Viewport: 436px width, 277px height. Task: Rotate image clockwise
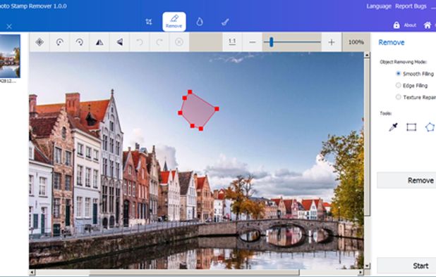(x=80, y=42)
